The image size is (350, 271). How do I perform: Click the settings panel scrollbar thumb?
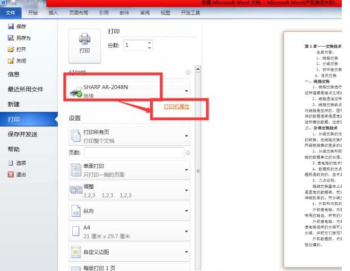198,171
